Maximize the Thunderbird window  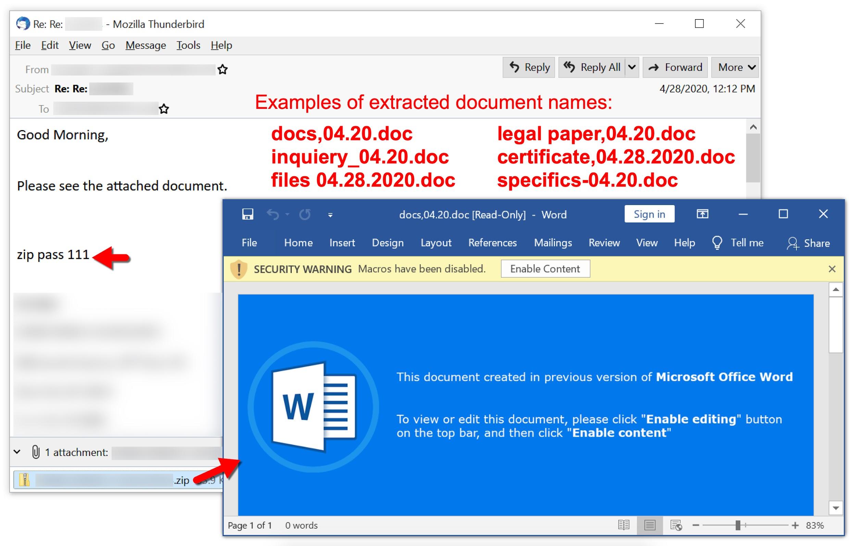(699, 24)
